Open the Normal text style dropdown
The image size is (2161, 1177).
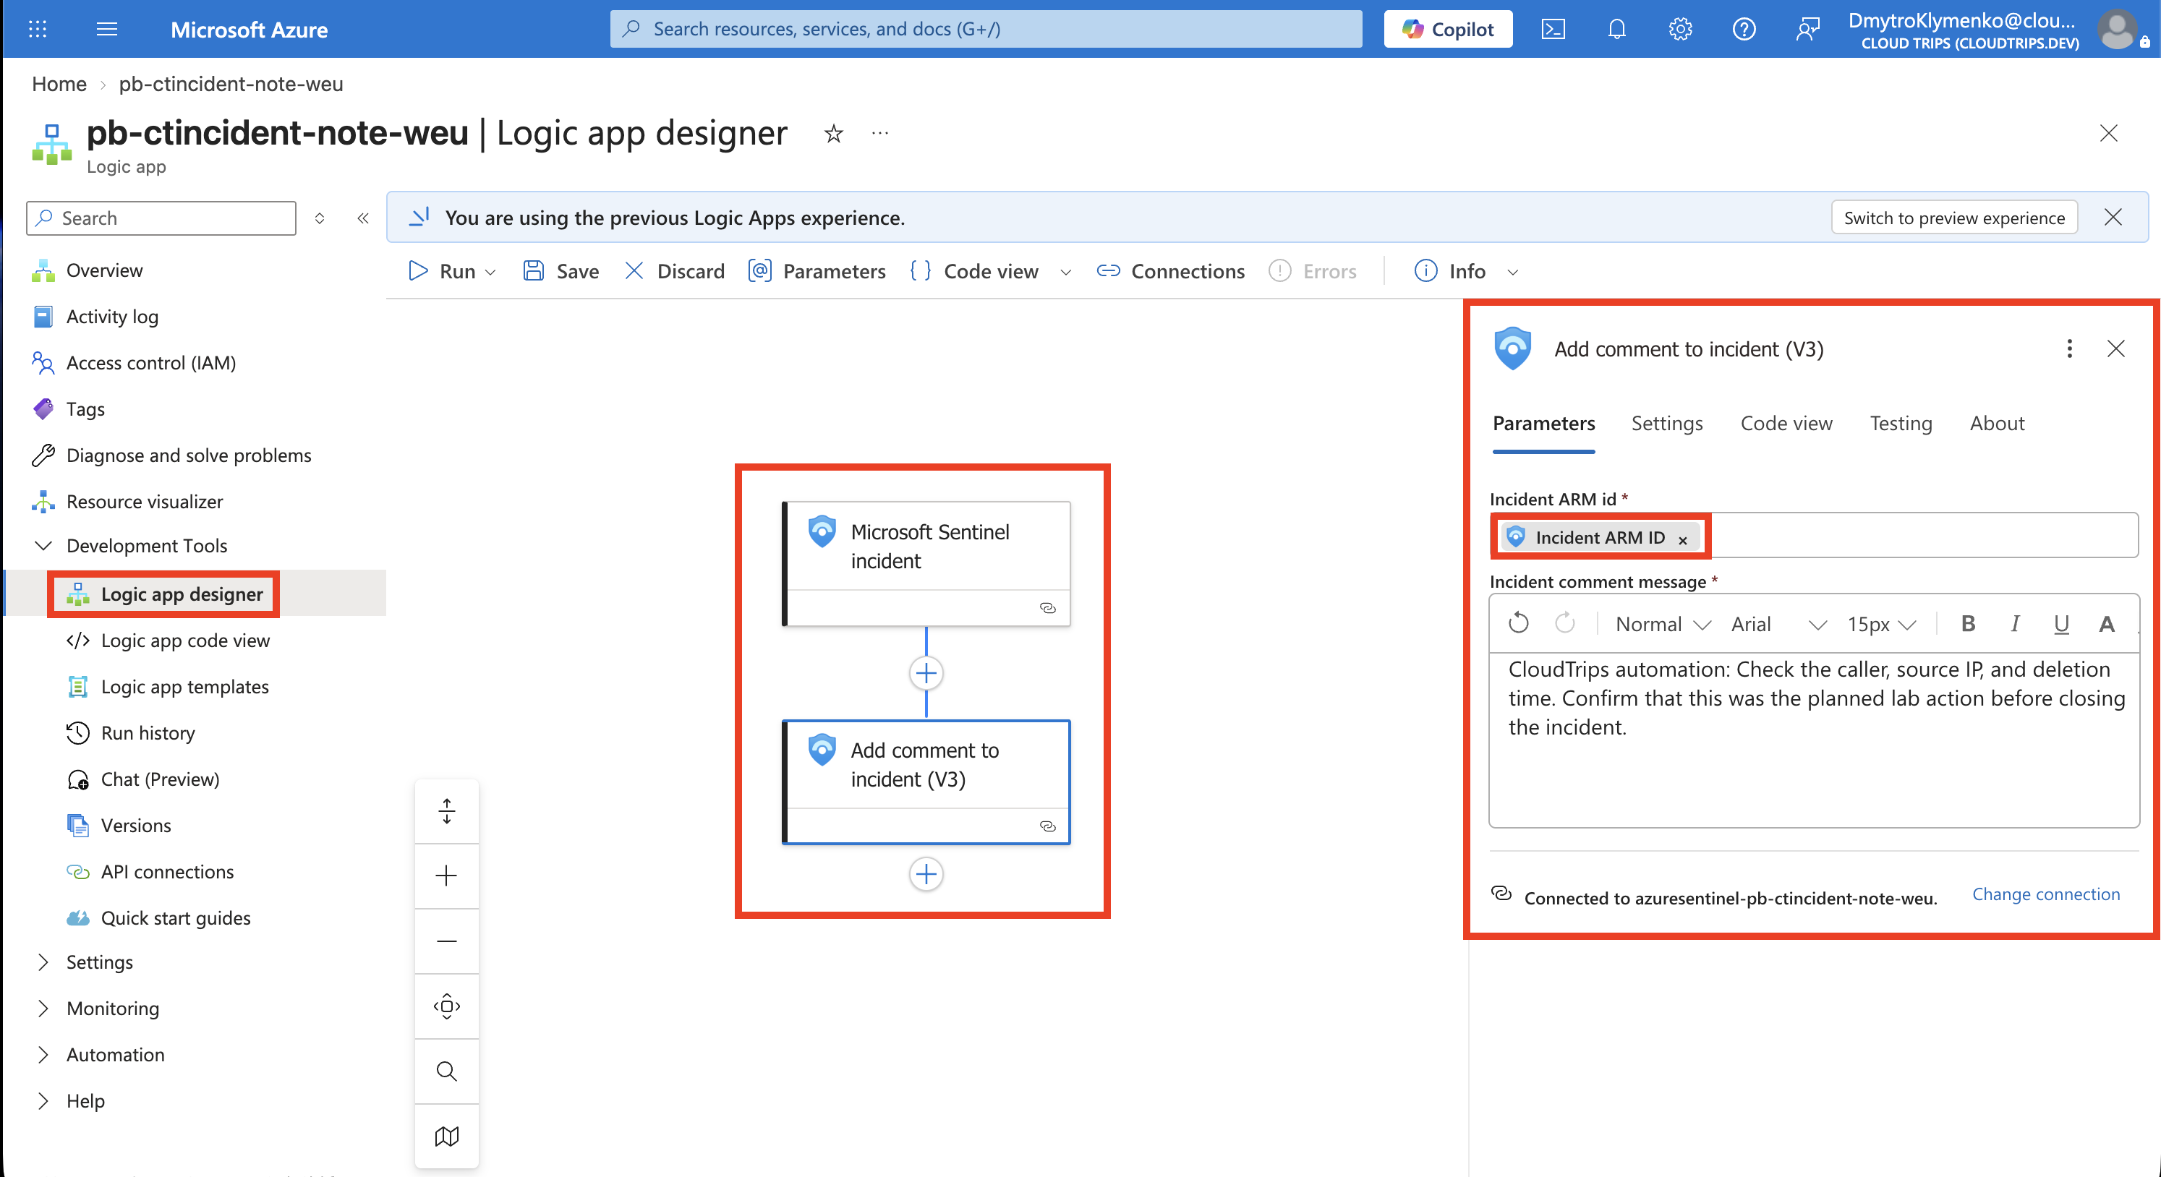pos(1662,624)
